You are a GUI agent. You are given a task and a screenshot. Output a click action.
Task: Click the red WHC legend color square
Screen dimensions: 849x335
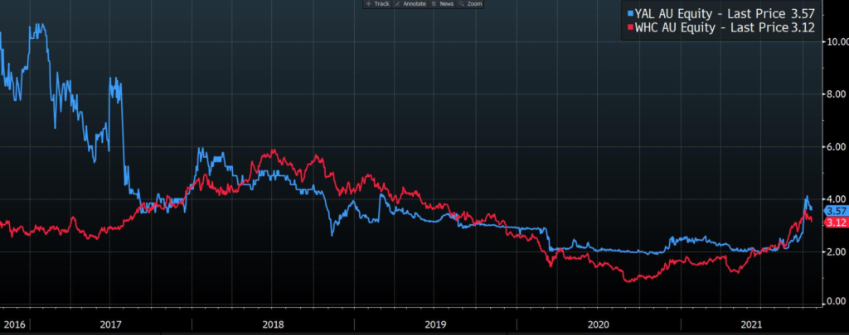630,26
